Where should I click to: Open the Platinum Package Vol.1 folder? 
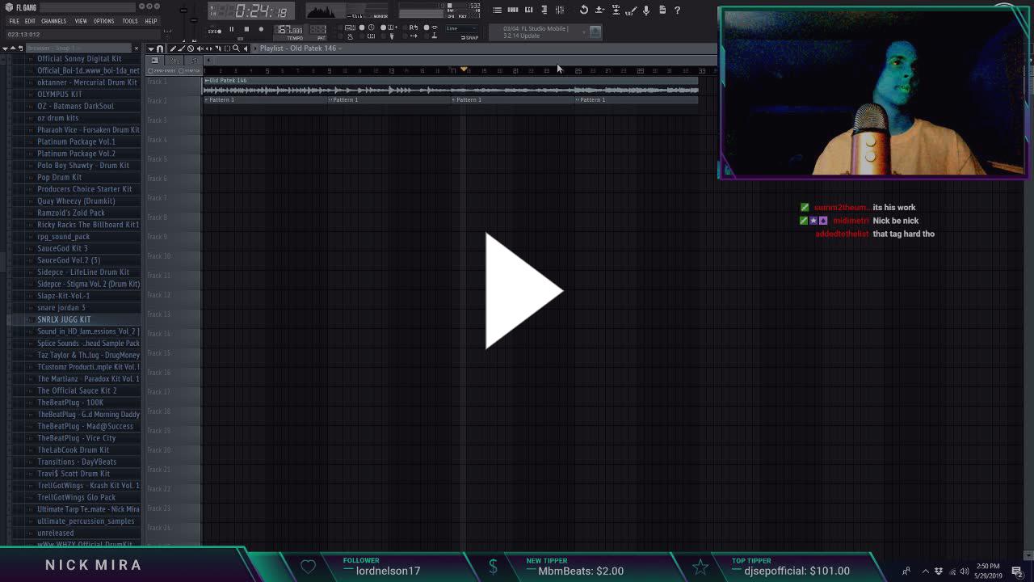coord(76,141)
